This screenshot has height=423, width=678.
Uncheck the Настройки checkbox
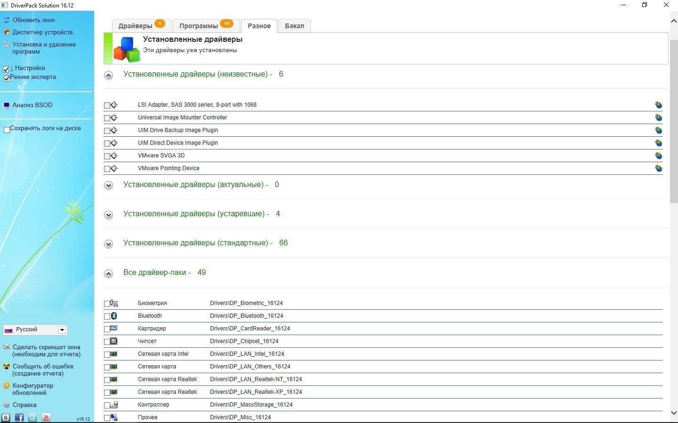6,69
